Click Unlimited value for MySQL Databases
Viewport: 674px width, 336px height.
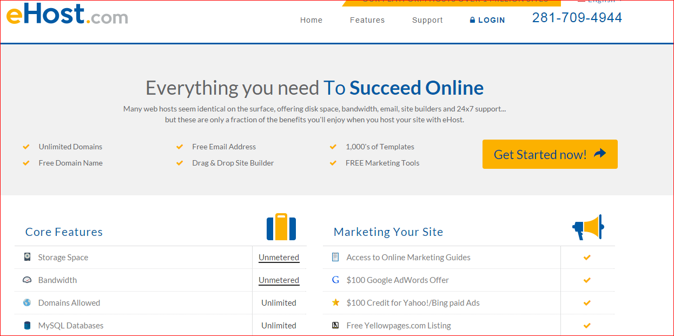pyautogui.click(x=279, y=326)
